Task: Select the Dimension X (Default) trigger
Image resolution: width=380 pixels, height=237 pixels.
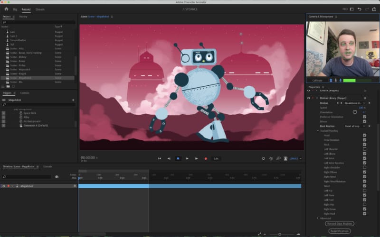Action: coord(36,126)
